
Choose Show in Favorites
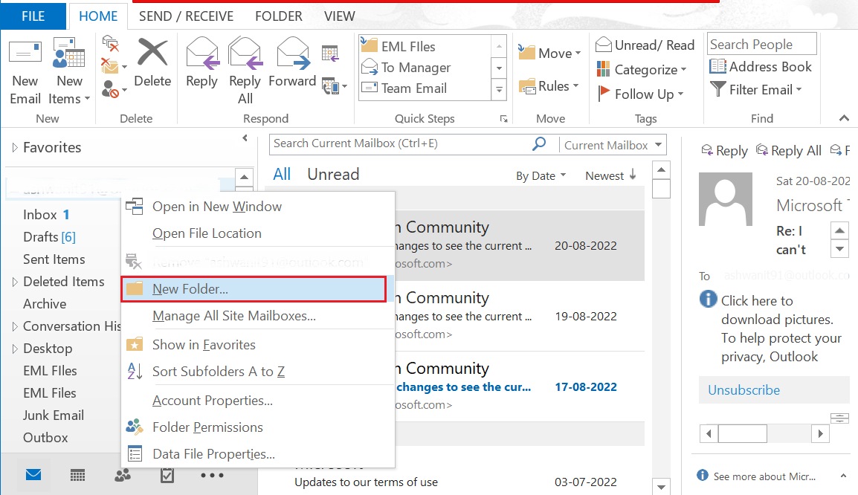(258, 345)
